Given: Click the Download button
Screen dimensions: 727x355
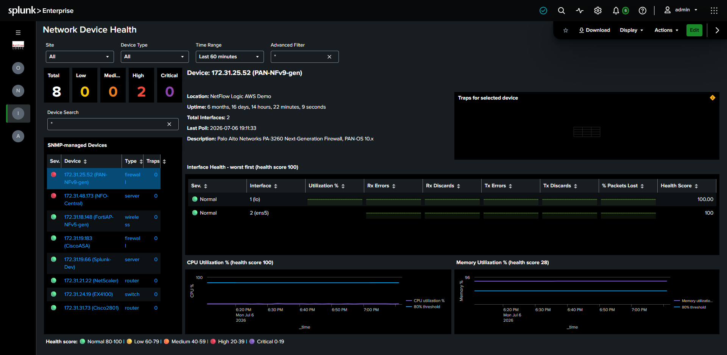Looking at the screenshot, I should click(x=594, y=30).
